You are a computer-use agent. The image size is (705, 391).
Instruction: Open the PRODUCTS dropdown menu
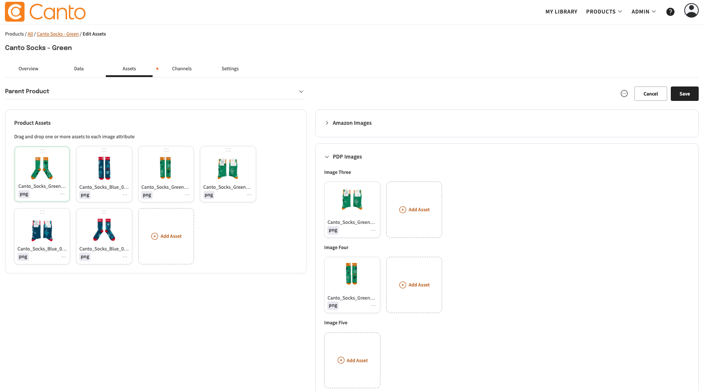pos(604,12)
